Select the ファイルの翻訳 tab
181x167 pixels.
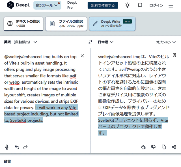pos(66,24)
